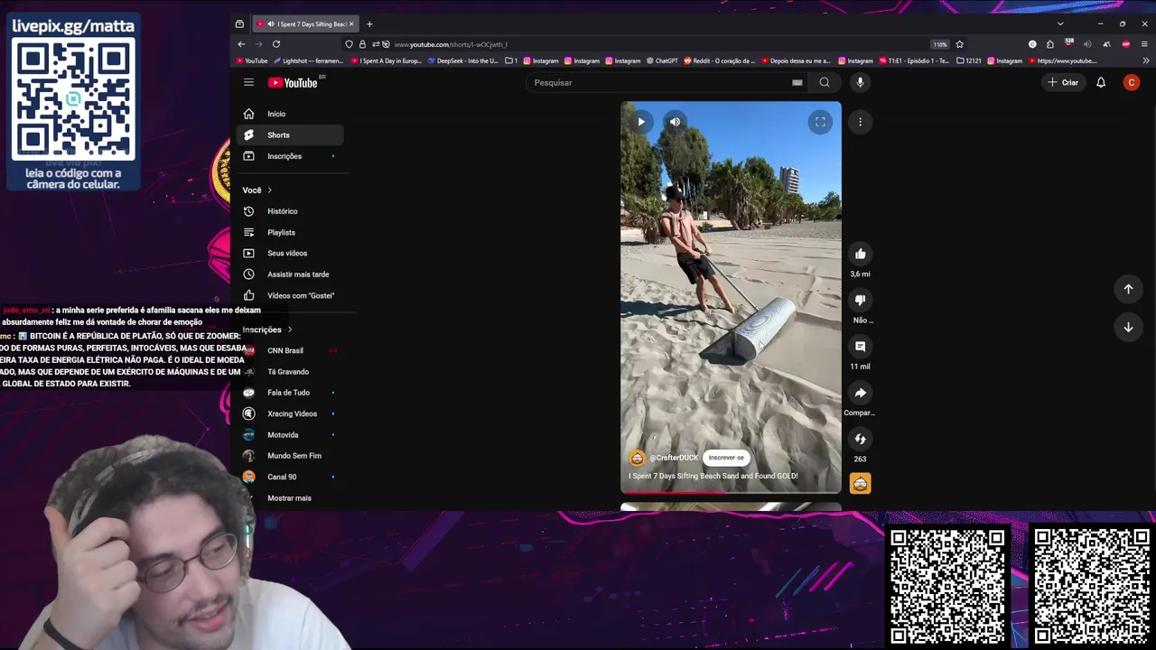This screenshot has height=650, width=1156.
Task: Go back in browser history
Action: (241, 44)
